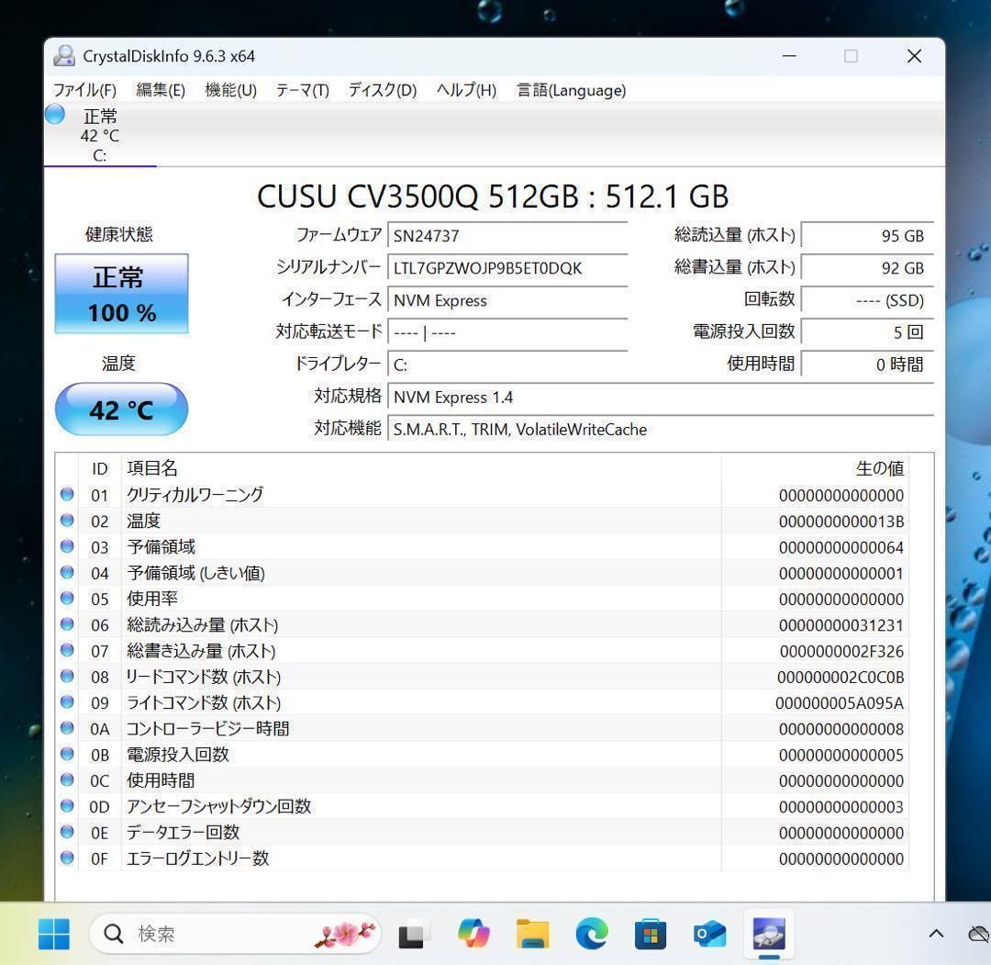Open CrystalDiskInfo from the taskbar

tap(768, 933)
